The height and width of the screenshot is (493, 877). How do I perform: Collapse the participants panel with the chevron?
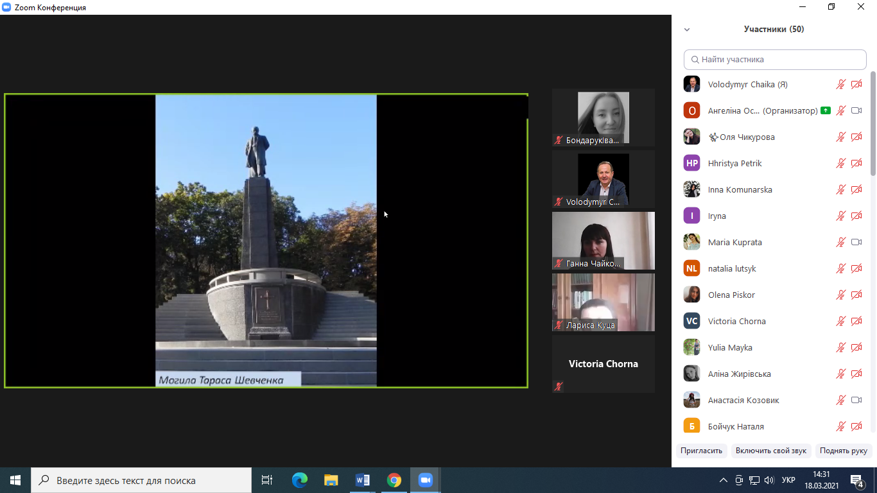[x=687, y=30]
